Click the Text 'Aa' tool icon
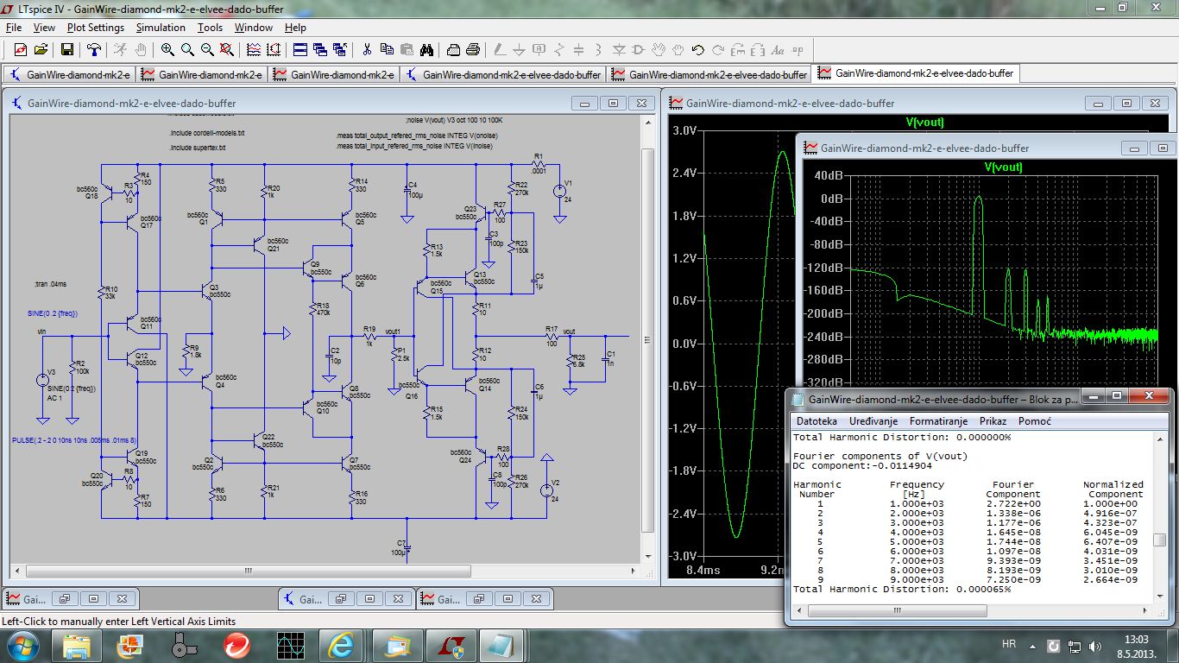The image size is (1179, 663). pyautogui.click(x=778, y=50)
